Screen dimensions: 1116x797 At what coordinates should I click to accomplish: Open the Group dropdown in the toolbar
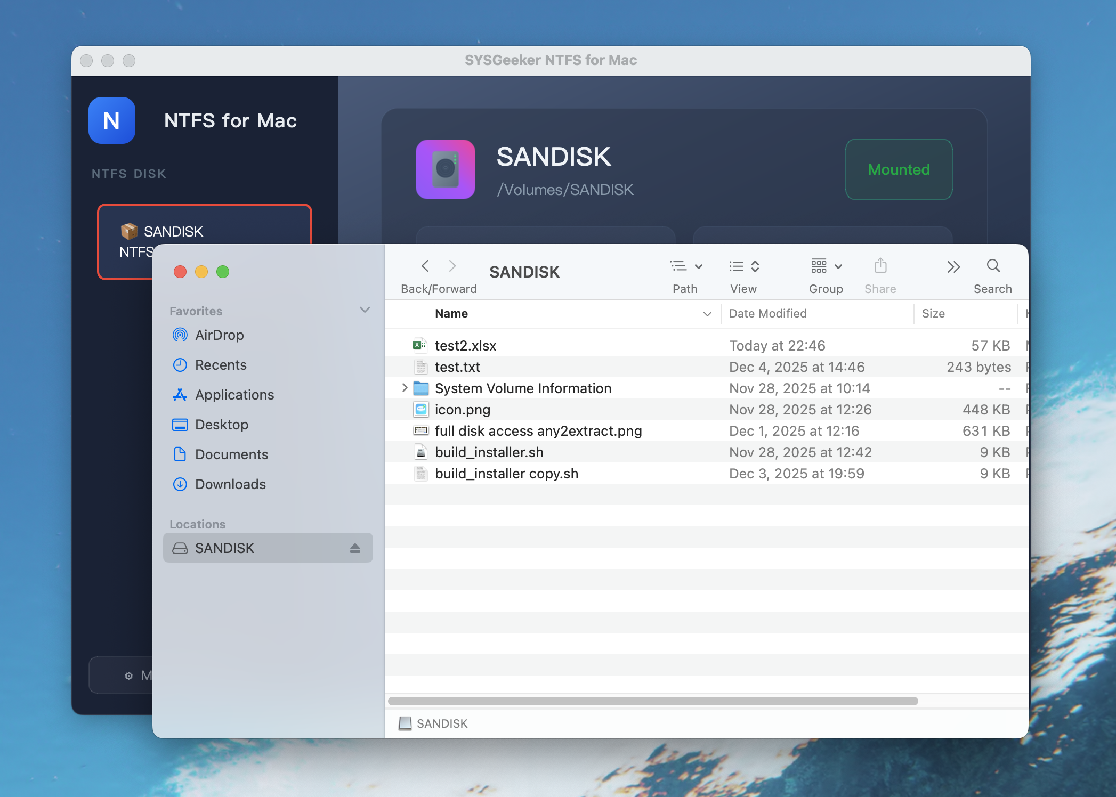click(826, 266)
